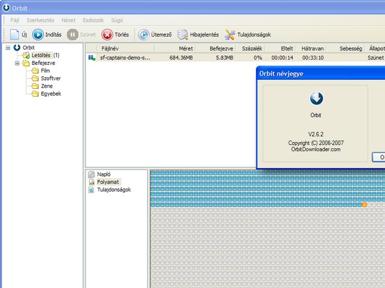The width and height of the screenshot is (385, 288).
Task: Open the Fájl menu
Action: (x=15, y=20)
